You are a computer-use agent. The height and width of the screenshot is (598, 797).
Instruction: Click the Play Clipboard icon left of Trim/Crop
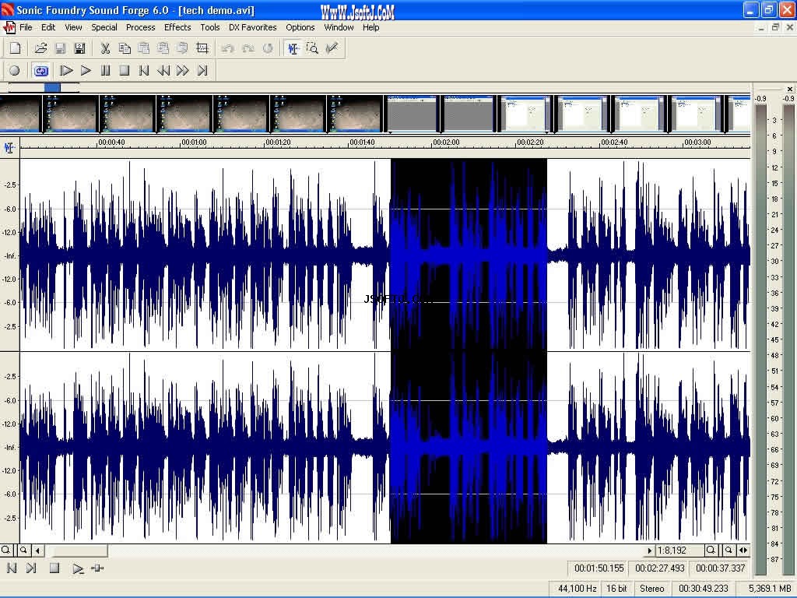pyautogui.click(x=182, y=48)
